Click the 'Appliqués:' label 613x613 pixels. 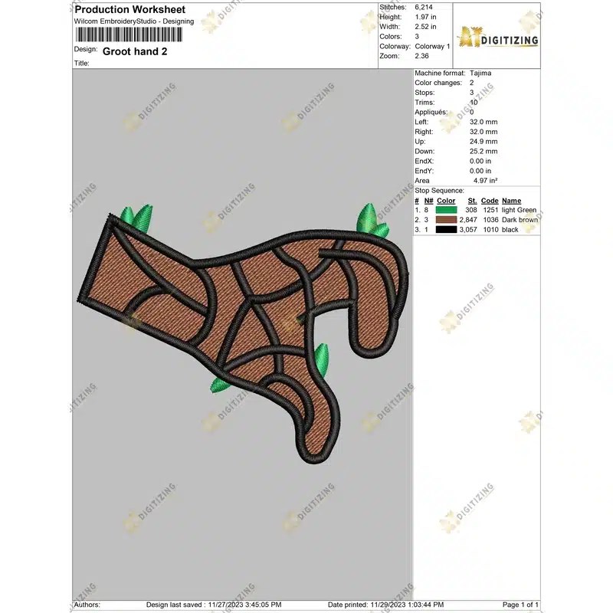tap(431, 112)
